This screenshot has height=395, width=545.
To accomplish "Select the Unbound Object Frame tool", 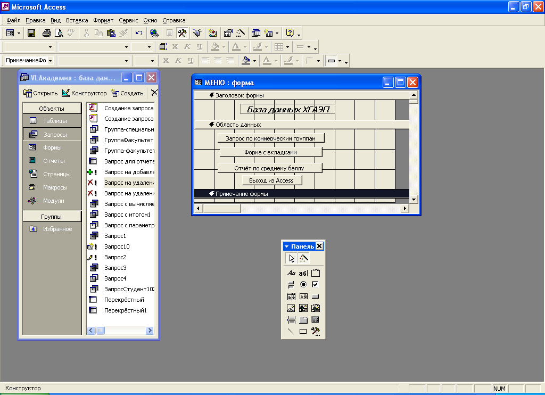I will coord(303,308).
